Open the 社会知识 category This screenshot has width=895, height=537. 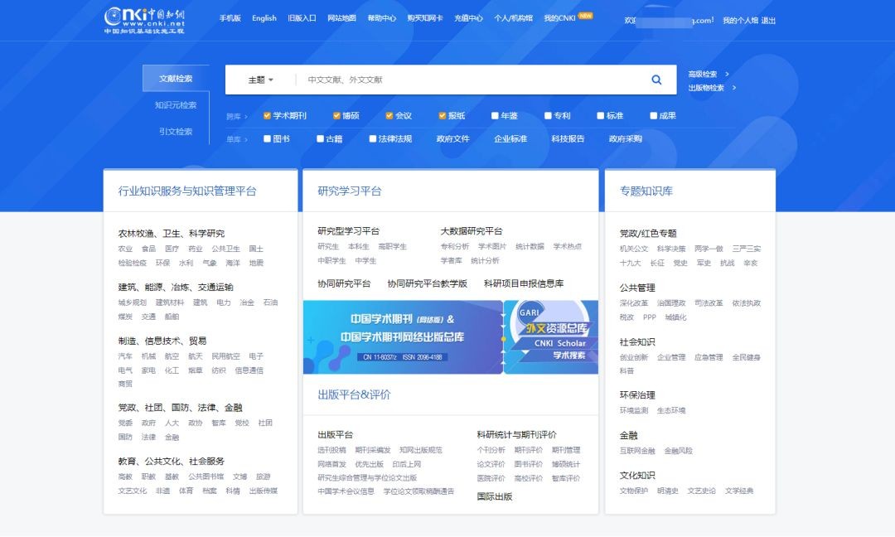coord(637,341)
